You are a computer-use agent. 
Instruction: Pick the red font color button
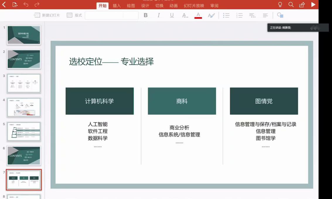coord(198,15)
